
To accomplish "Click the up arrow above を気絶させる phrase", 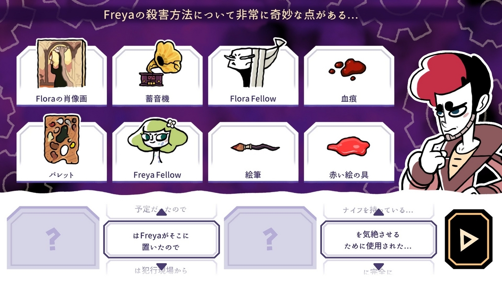I will pos(379,213).
